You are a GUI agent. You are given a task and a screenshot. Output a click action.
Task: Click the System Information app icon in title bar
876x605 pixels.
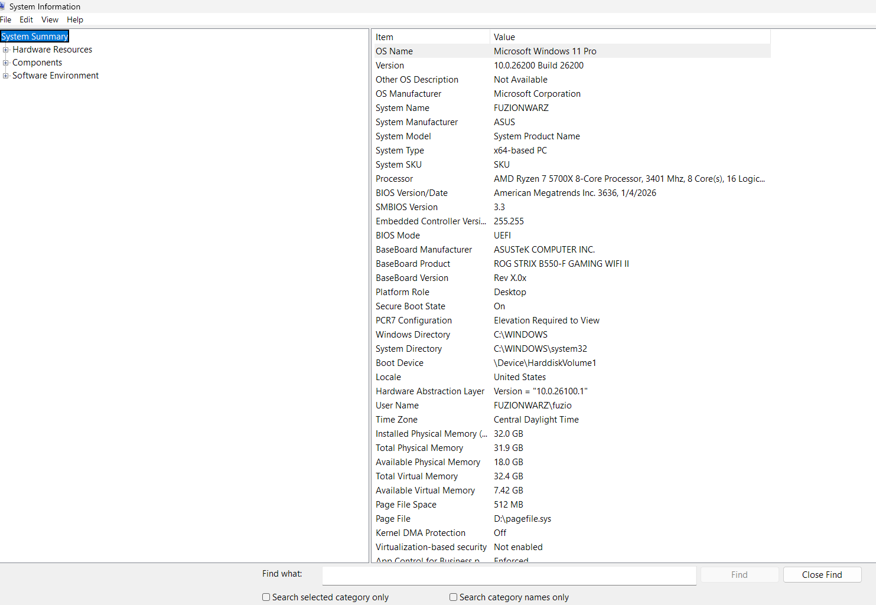(2, 6)
